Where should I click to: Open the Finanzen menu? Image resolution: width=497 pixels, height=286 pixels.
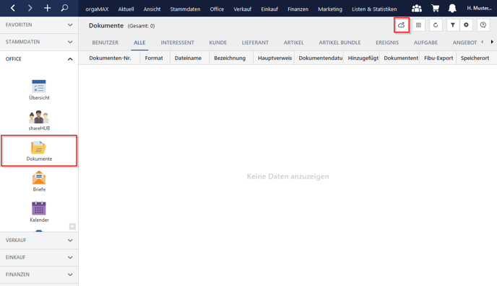pos(298,9)
